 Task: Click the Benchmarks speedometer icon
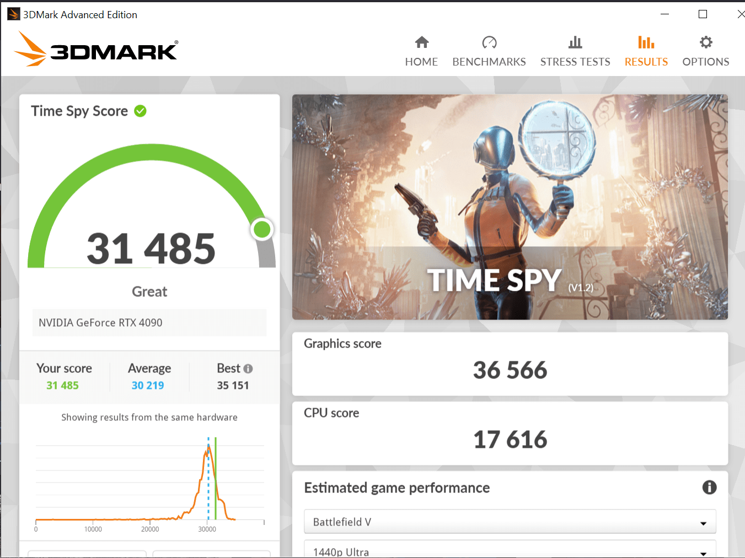click(489, 42)
